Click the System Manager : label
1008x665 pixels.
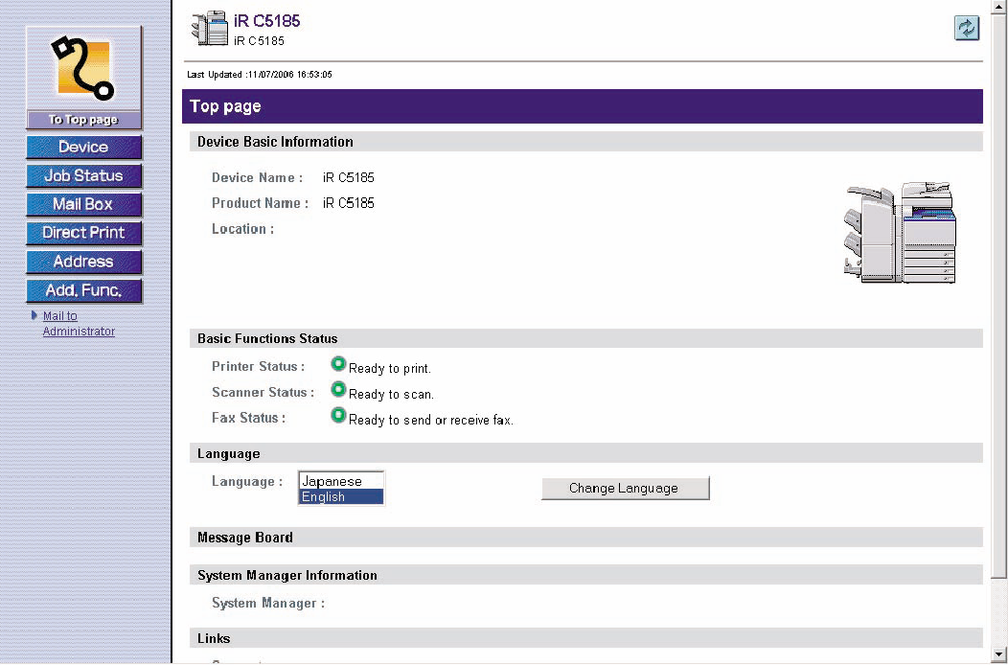tap(268, 604)
